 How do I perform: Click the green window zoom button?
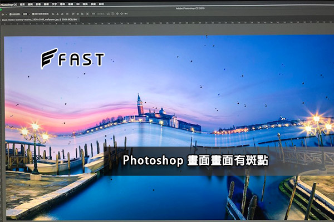(x=1, y=9)
